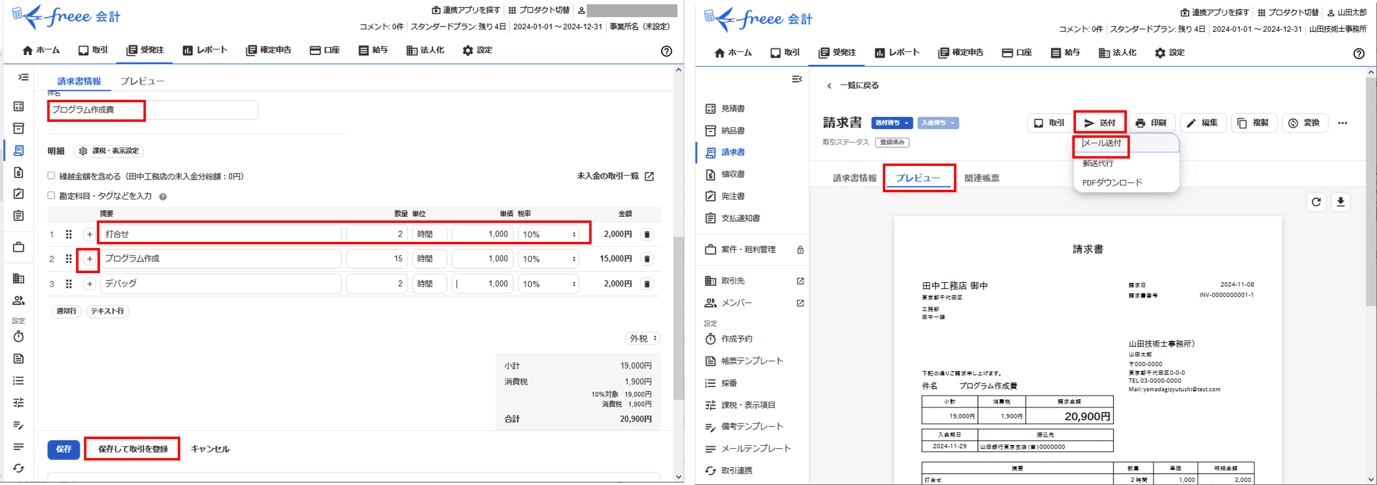Click the help icon in right window header
The height and width of the screenshot is (485, 1377).
1359,53
